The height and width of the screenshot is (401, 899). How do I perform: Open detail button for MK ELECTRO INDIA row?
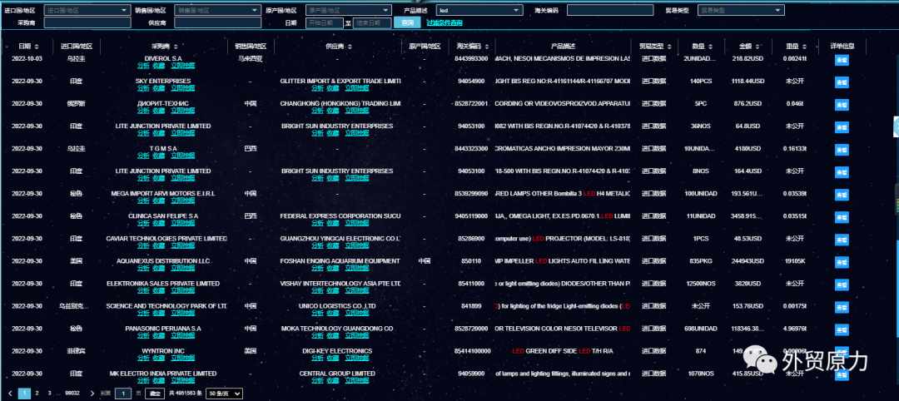842,375
